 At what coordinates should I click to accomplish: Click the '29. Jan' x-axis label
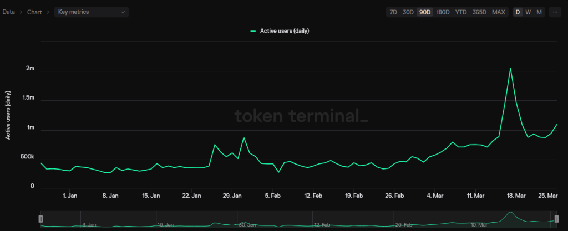coord(232,196)
